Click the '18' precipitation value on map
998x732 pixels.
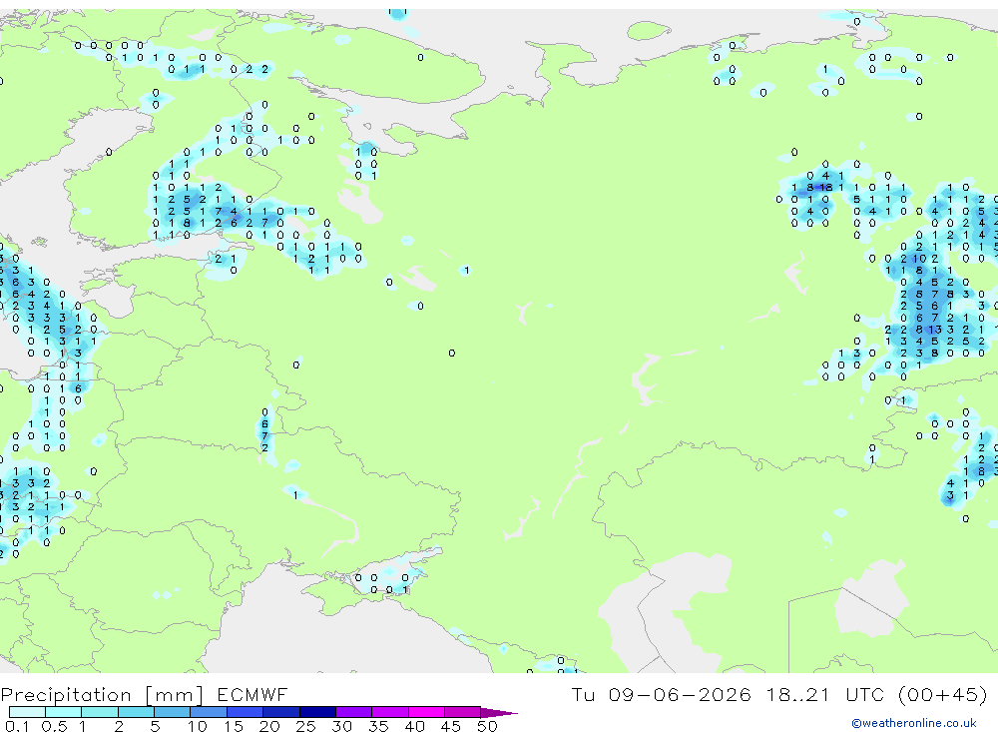pyautogui.click(x=826, y=188)
